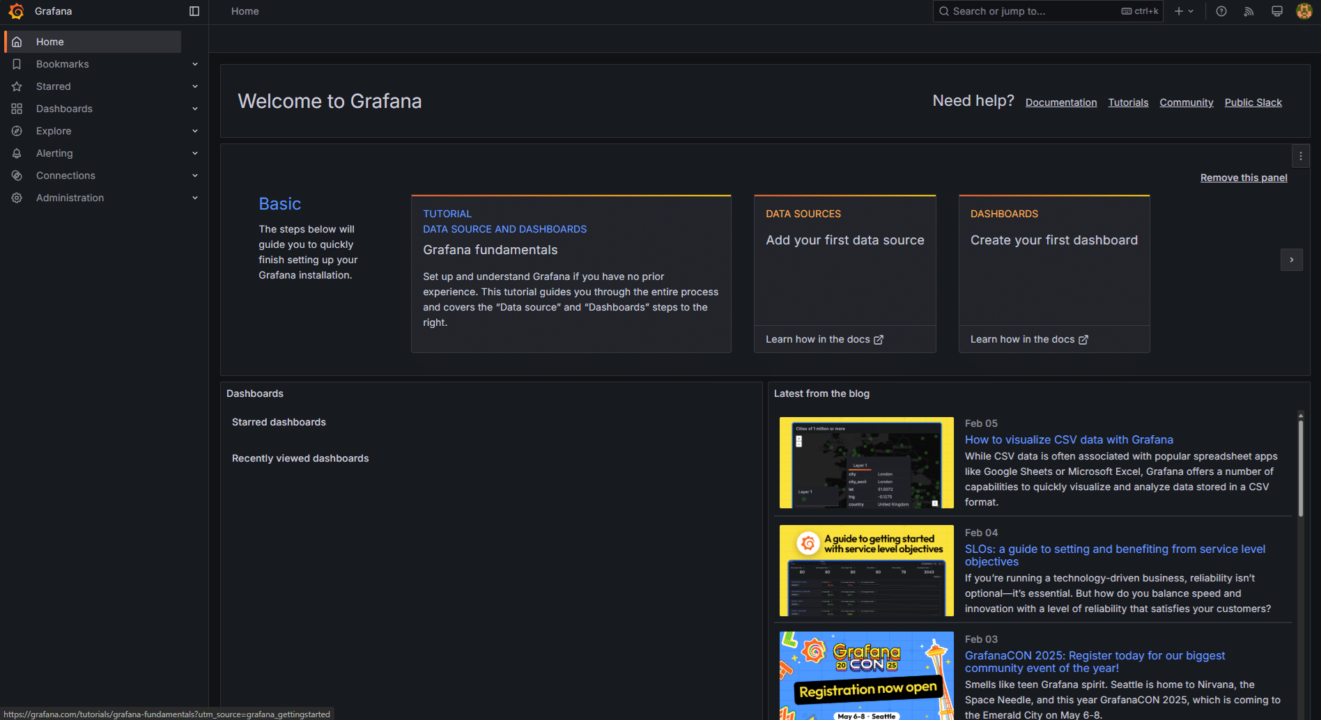Click the kiosk mode monitor icon
1321x720 pixels.
(x=1277, y=11)
